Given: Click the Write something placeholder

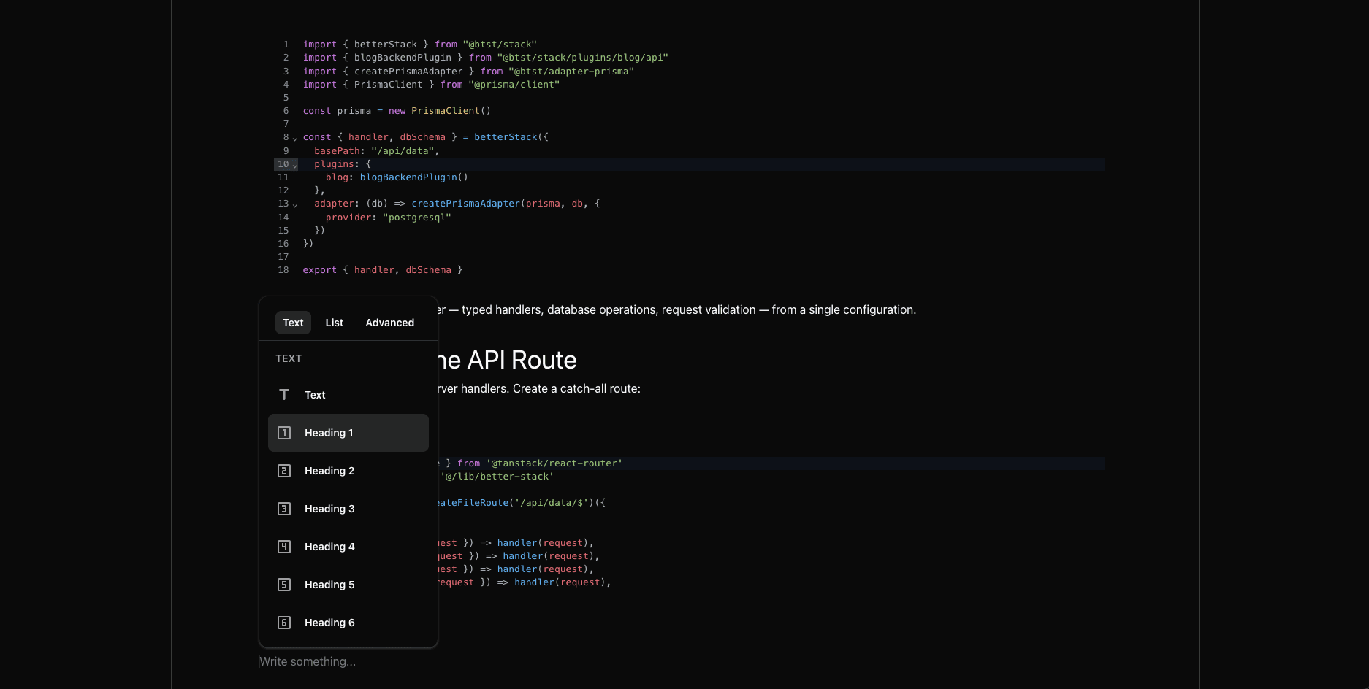Looking at the screenshot, I should pyautogui.click(x=307, y=661).
